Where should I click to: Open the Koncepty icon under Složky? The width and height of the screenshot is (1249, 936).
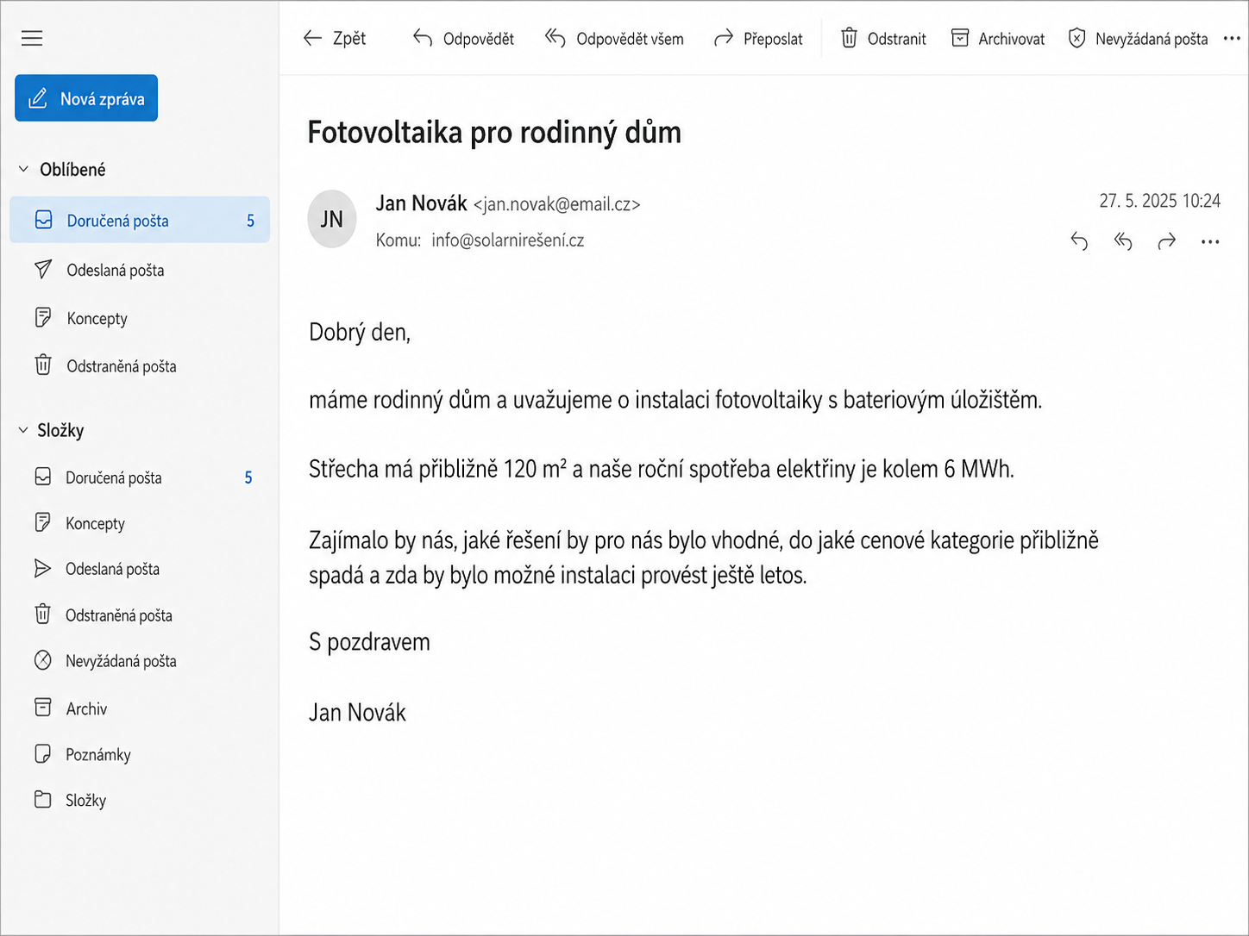pos(43,522)
